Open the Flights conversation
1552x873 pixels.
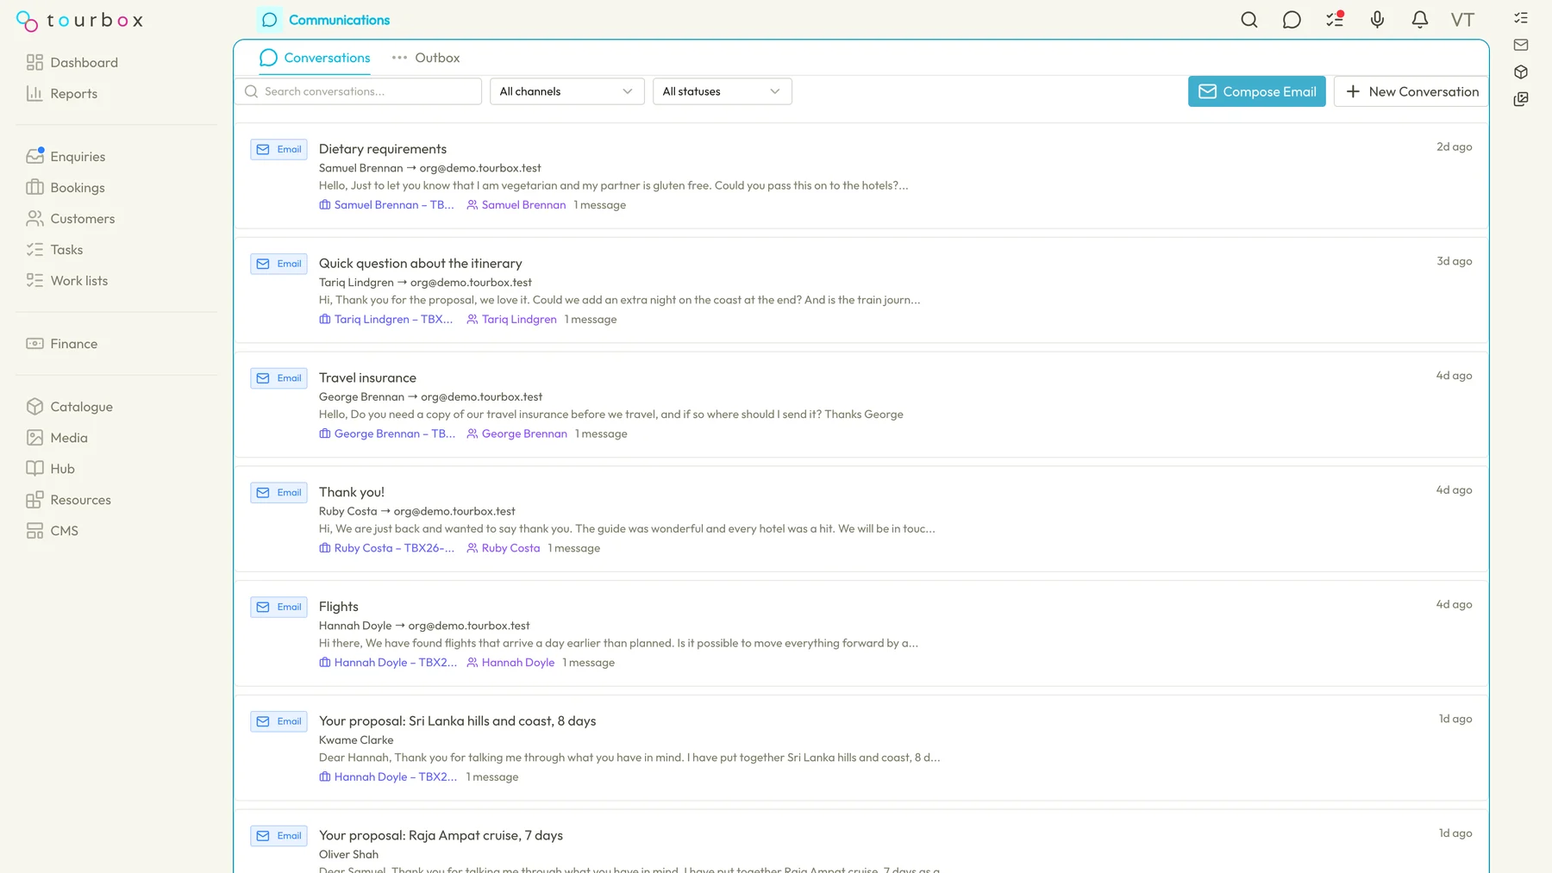pos(860,634)
